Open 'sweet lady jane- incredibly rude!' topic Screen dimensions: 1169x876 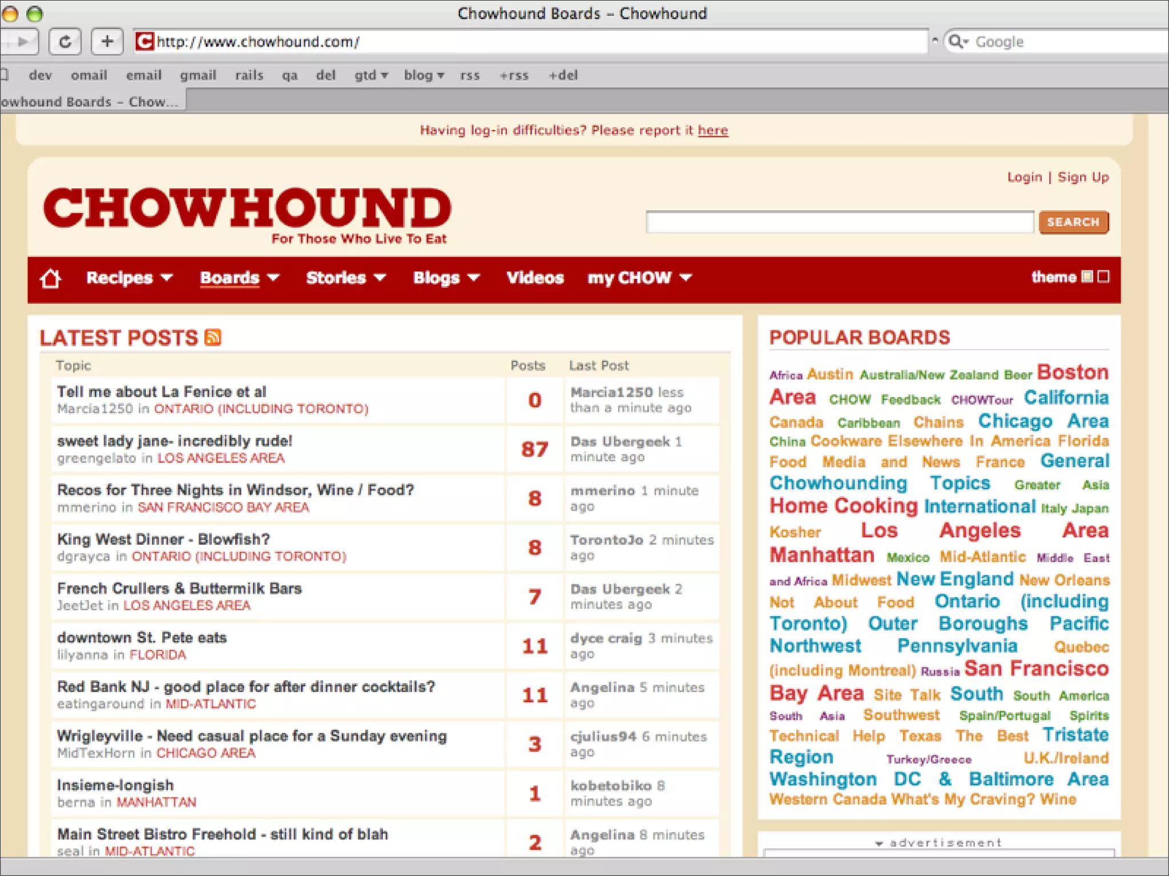pyautogui.click(x=175, y=441)
